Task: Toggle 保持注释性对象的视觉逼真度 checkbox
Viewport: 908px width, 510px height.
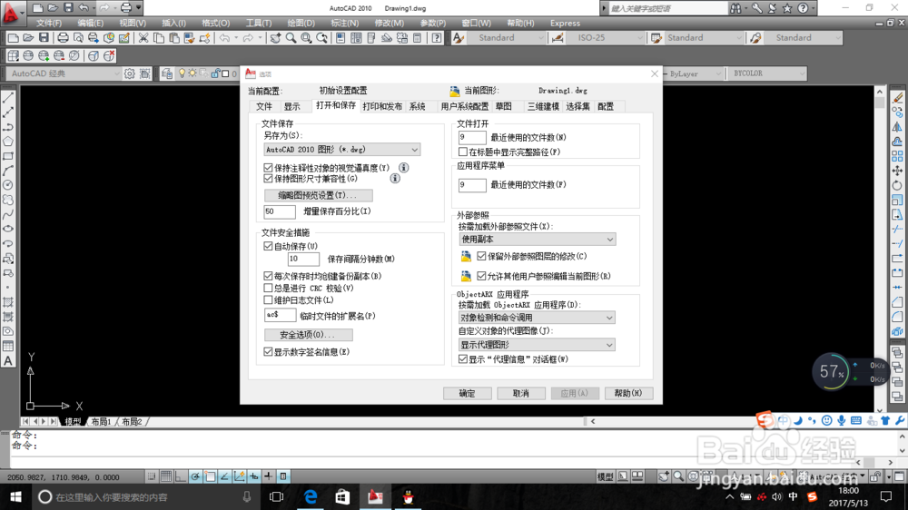Action: pos(268,168)
